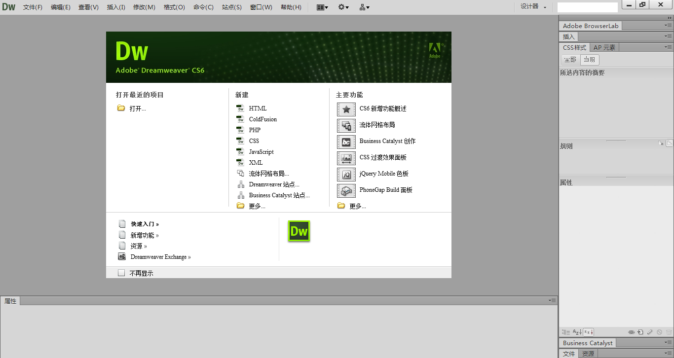
Task: Open Adobe BrowserLab panel options menu
Action: point(668,26)
